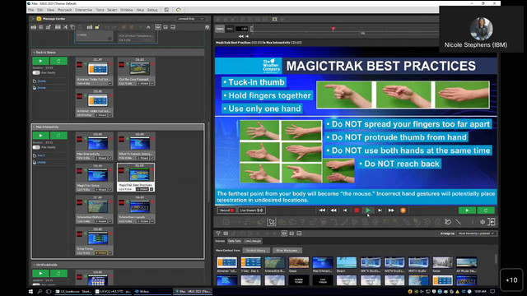Click the cut scissors icon in playlist toolbar
The width and height of the screenshot is (527, 296).
click(65, 27)
